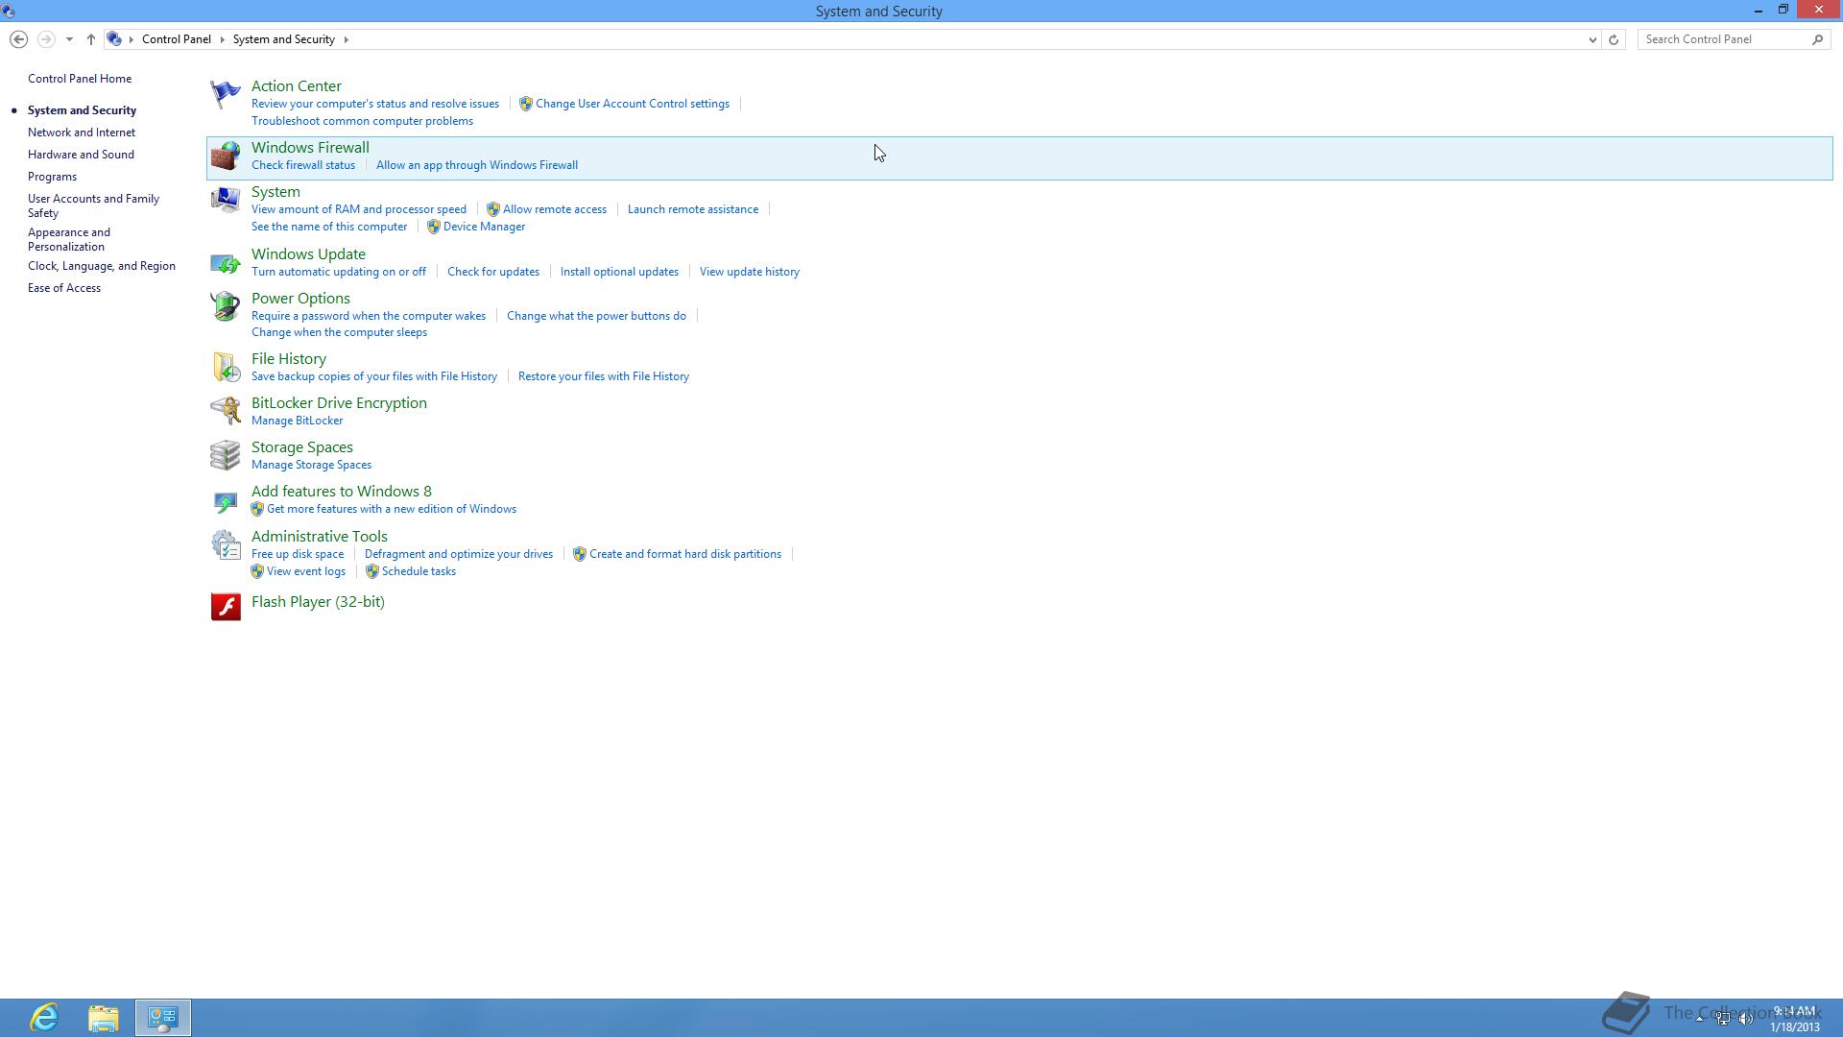Click the Control Panel breadcrumb in address bar
Viewport: 1843px width, 1037px height.
pyautogui.click(x=177, y=39)
